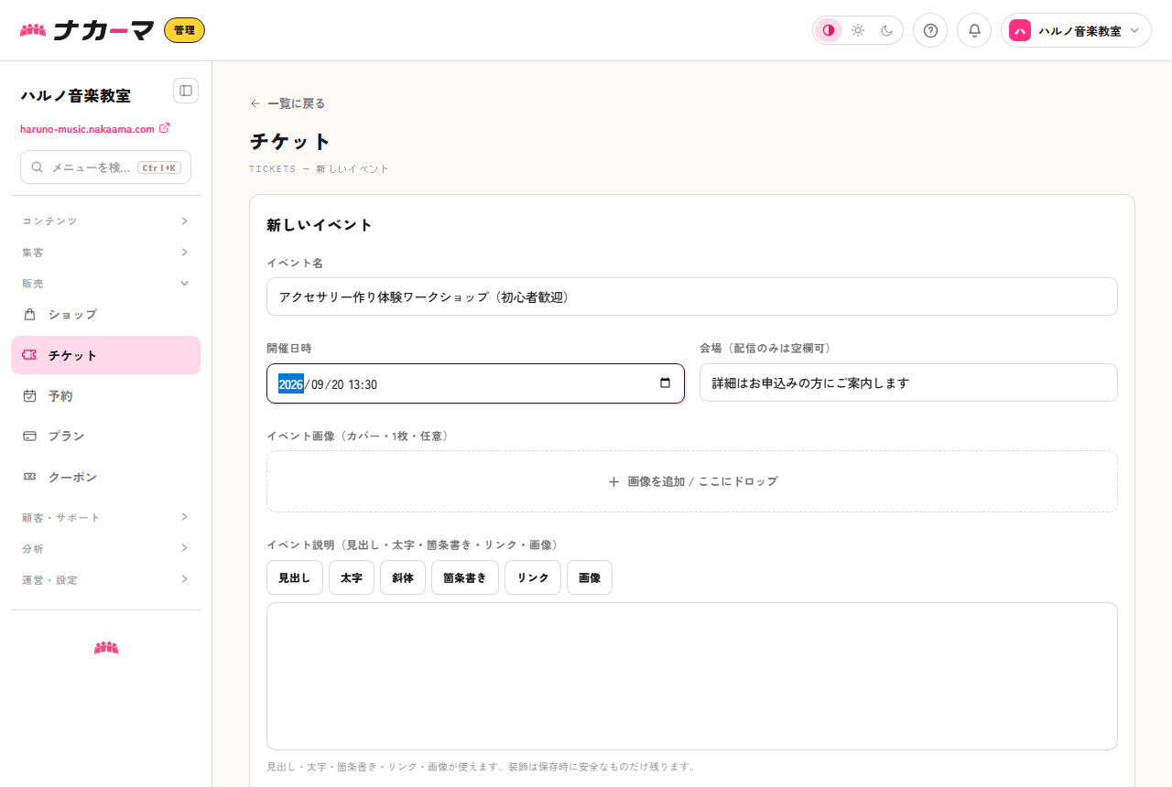Click the pink account avatar icon

click(x=1020, y=30)
